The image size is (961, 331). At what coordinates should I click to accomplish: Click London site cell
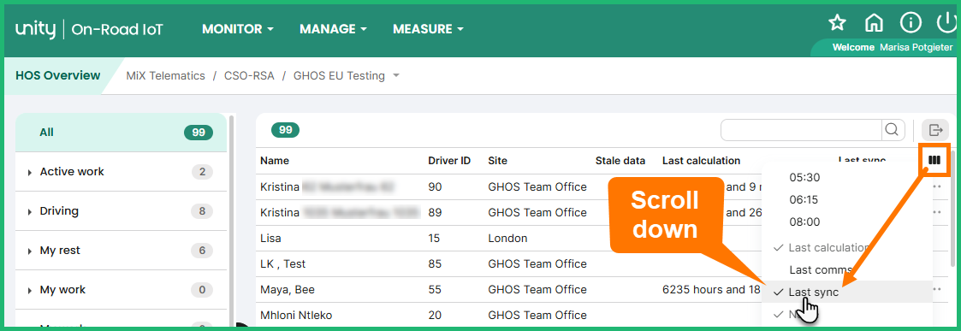(x=507, y=238)
